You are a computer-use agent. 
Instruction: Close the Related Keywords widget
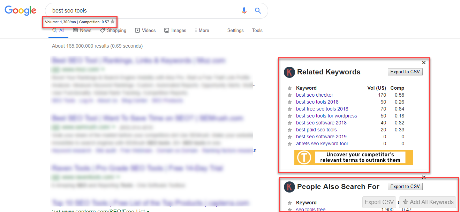click(424, 63)
